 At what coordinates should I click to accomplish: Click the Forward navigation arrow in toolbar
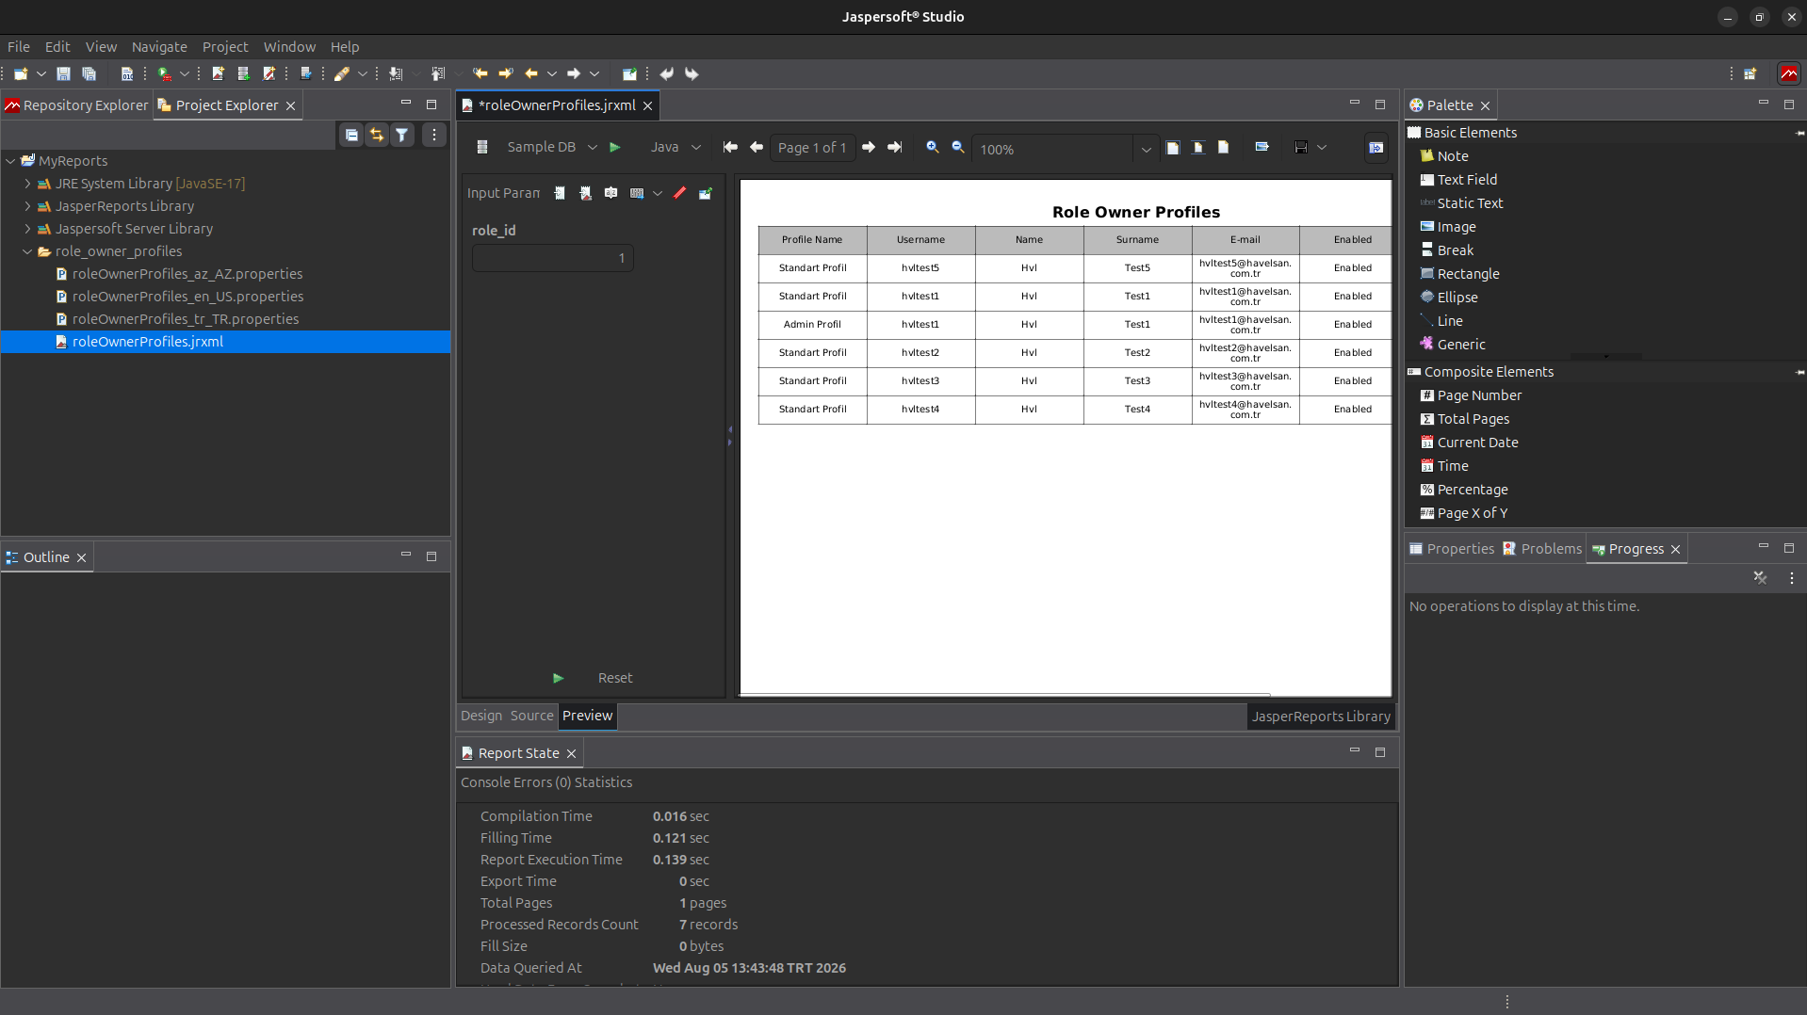tap(574, 73)
